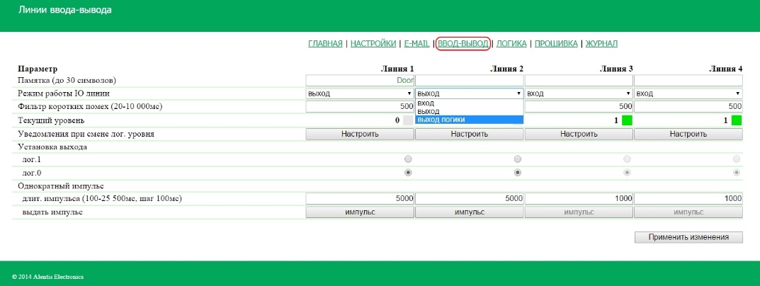Click Настроить button for Линия 1
The height and width of the screenshot is (286, 760).
(360, 134)
